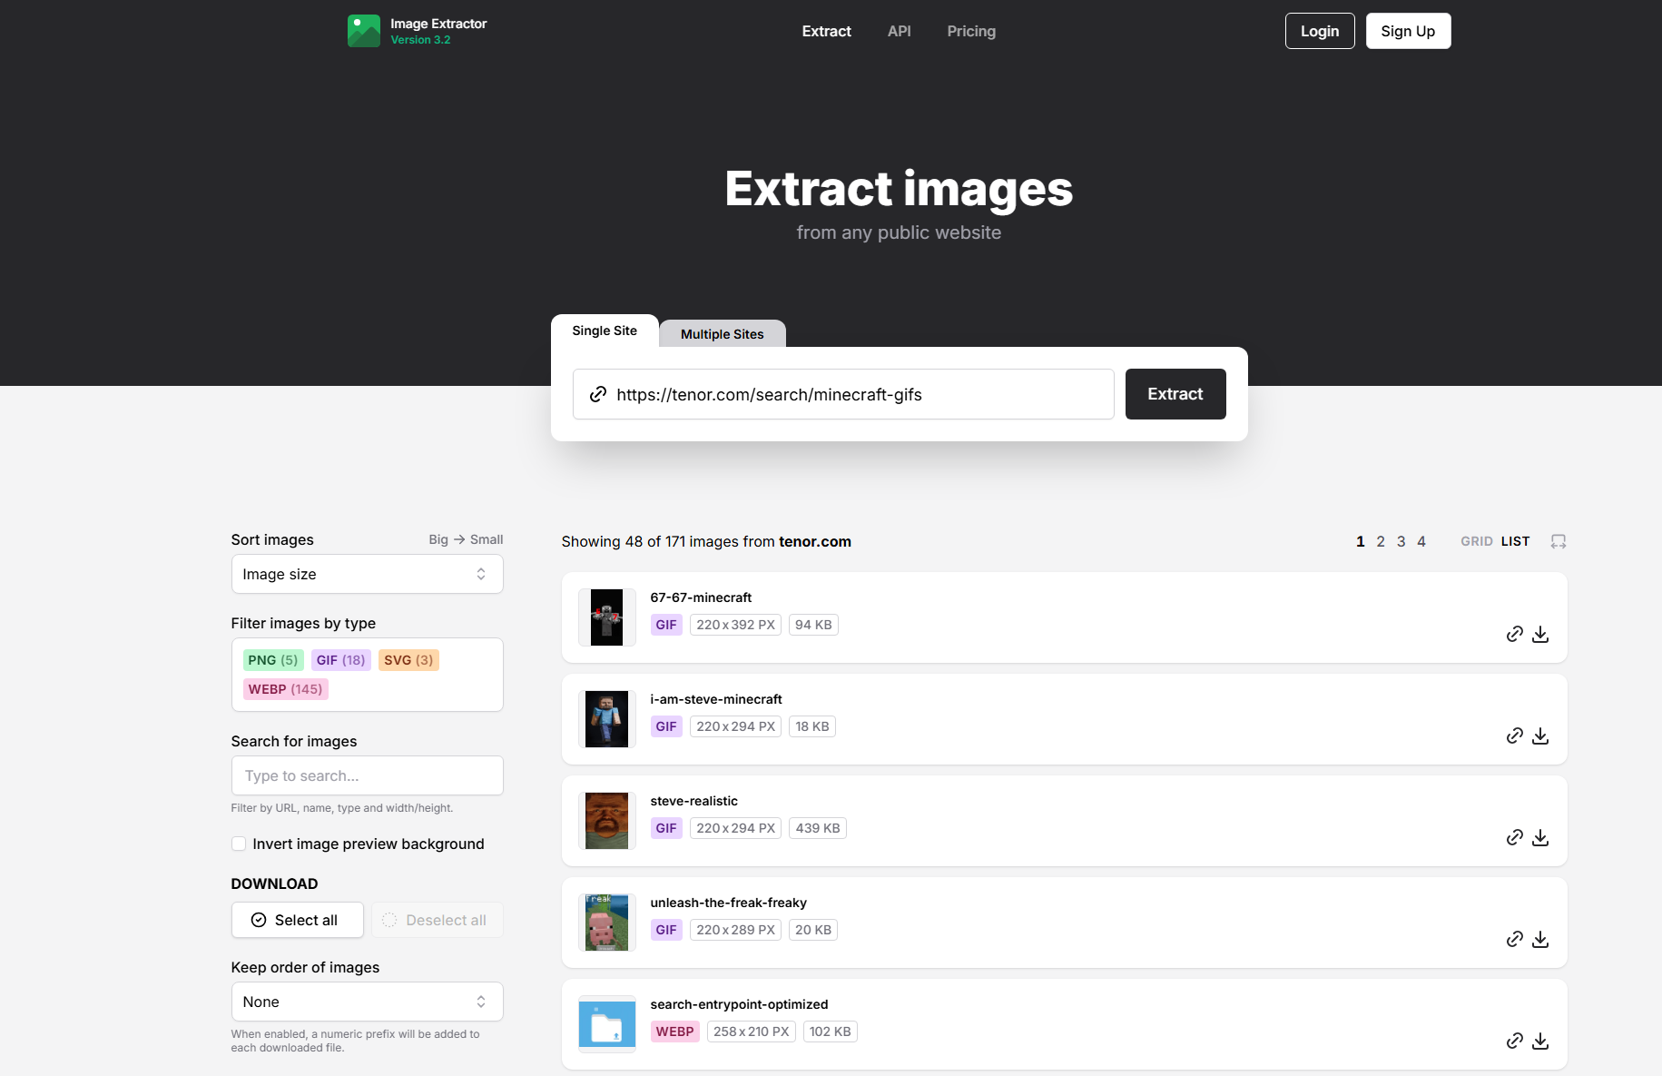Click the Select all button
Screen dimensions: 1662x1076
coord(297,920)
